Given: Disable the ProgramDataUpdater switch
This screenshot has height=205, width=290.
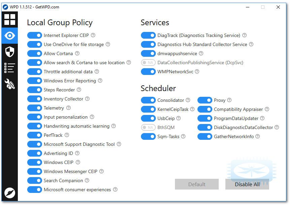Looking at the screenshot, I should [x=205, y=118].
